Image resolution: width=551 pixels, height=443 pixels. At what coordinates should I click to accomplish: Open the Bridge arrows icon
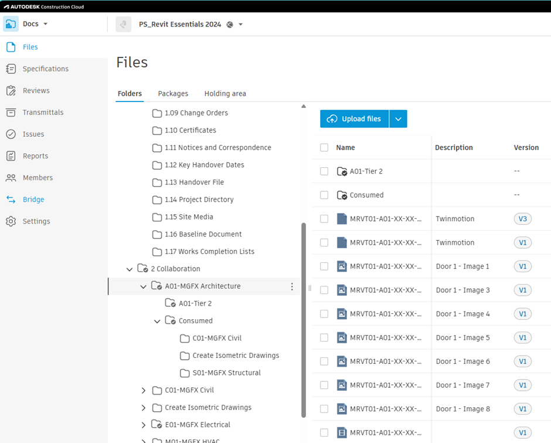pos(11,199)
